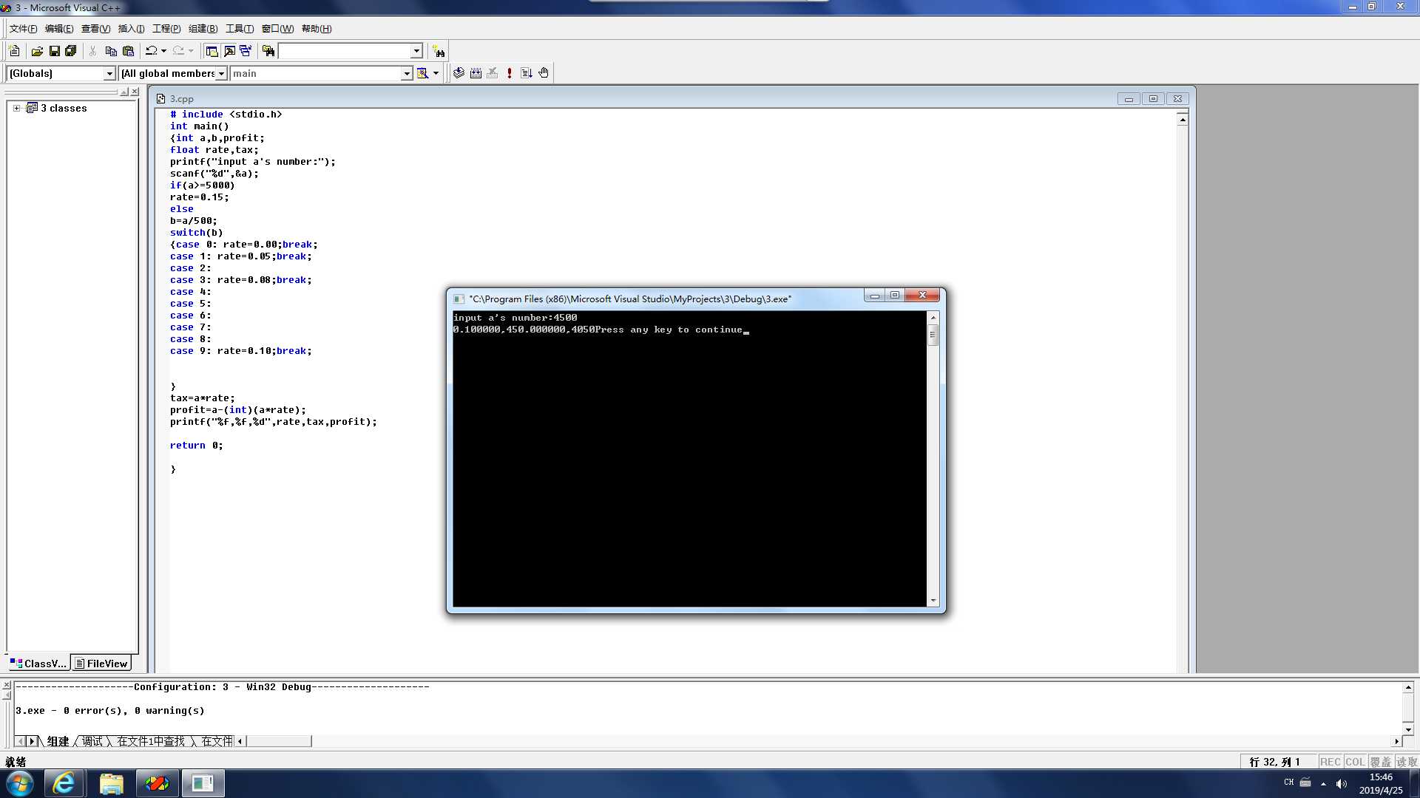Open the 工具(T) menu
1420x798 pixels.
(x=239, y=29)
